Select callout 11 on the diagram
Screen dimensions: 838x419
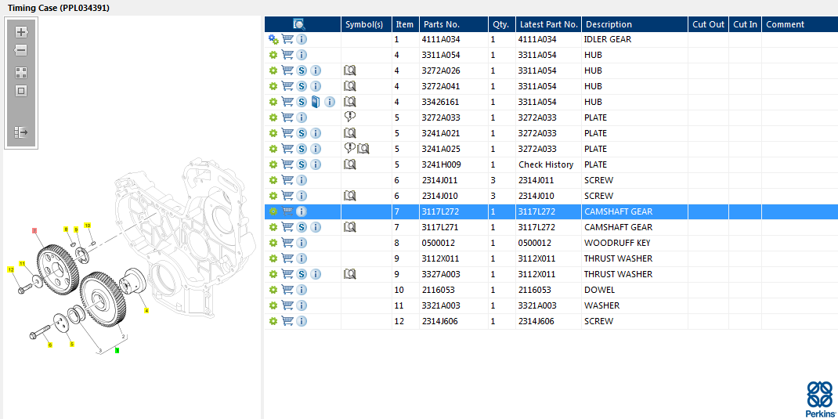coord(23,263)
